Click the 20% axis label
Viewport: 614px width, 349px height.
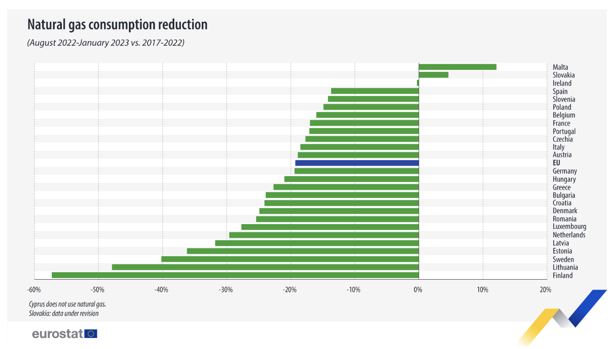click(546, 289)
